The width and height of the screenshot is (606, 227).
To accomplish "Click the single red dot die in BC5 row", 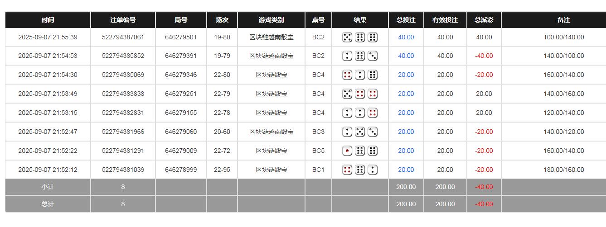I will tap(347, 151).
